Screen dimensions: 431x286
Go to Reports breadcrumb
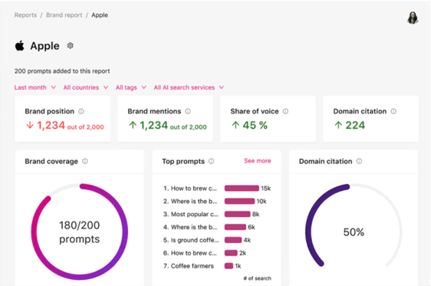click(x=25, y=15)
